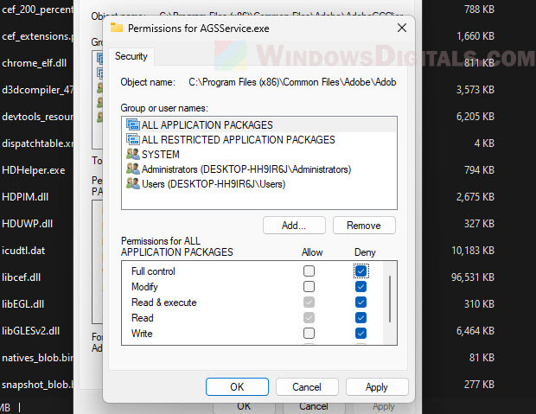Toggle Allow checkbox for Read

click(309, 317)
